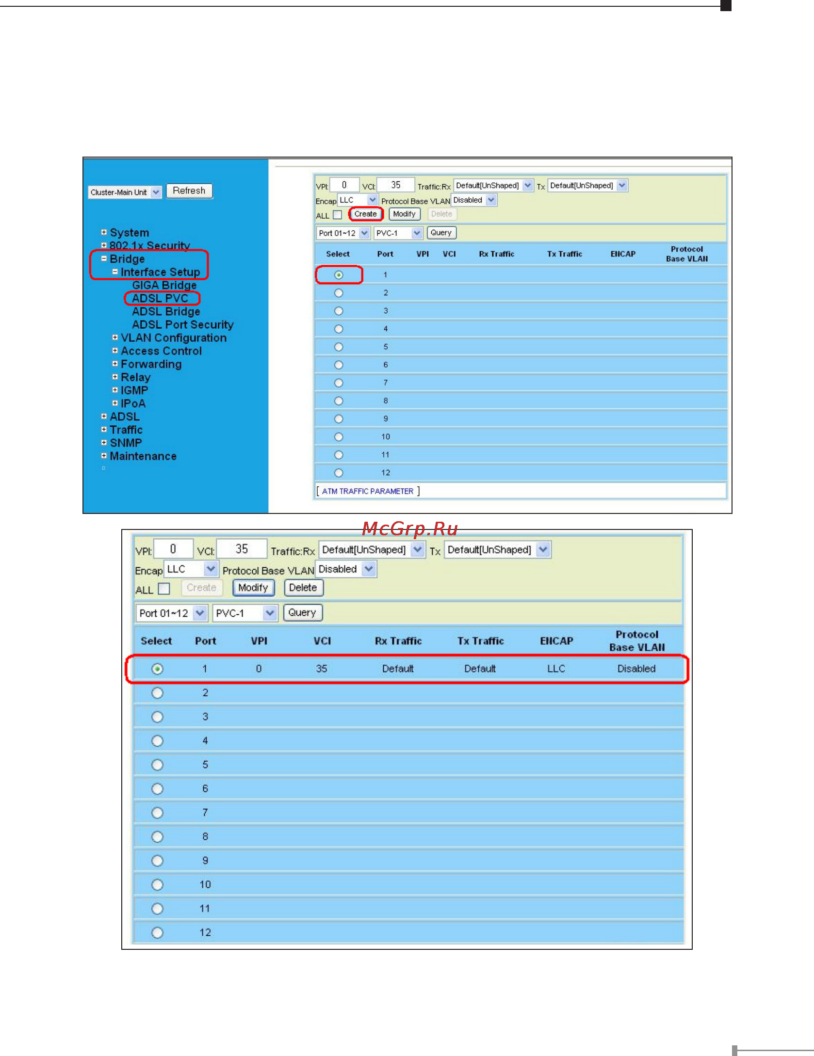This screenshot has height=1056, width=814.
Task: Open the ATM TRAFFIC PARAMETER link
Action: point(368,491)
